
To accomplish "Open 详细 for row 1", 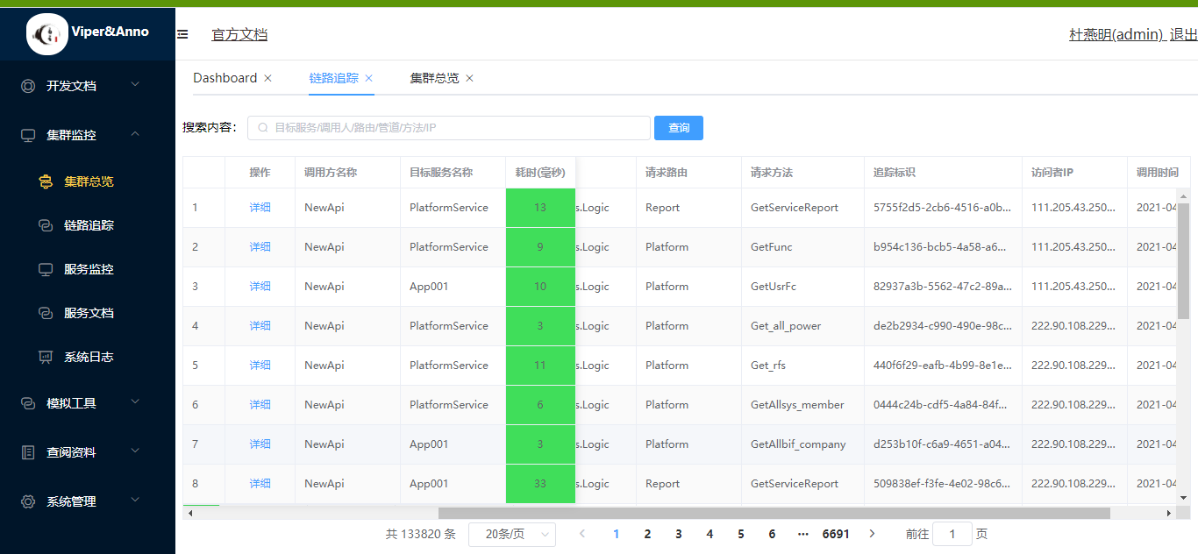I will 260,208.
